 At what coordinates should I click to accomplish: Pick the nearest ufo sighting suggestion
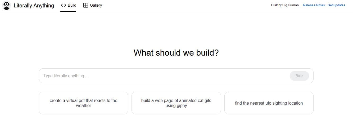pyautogui.click(x=269, y=103)
